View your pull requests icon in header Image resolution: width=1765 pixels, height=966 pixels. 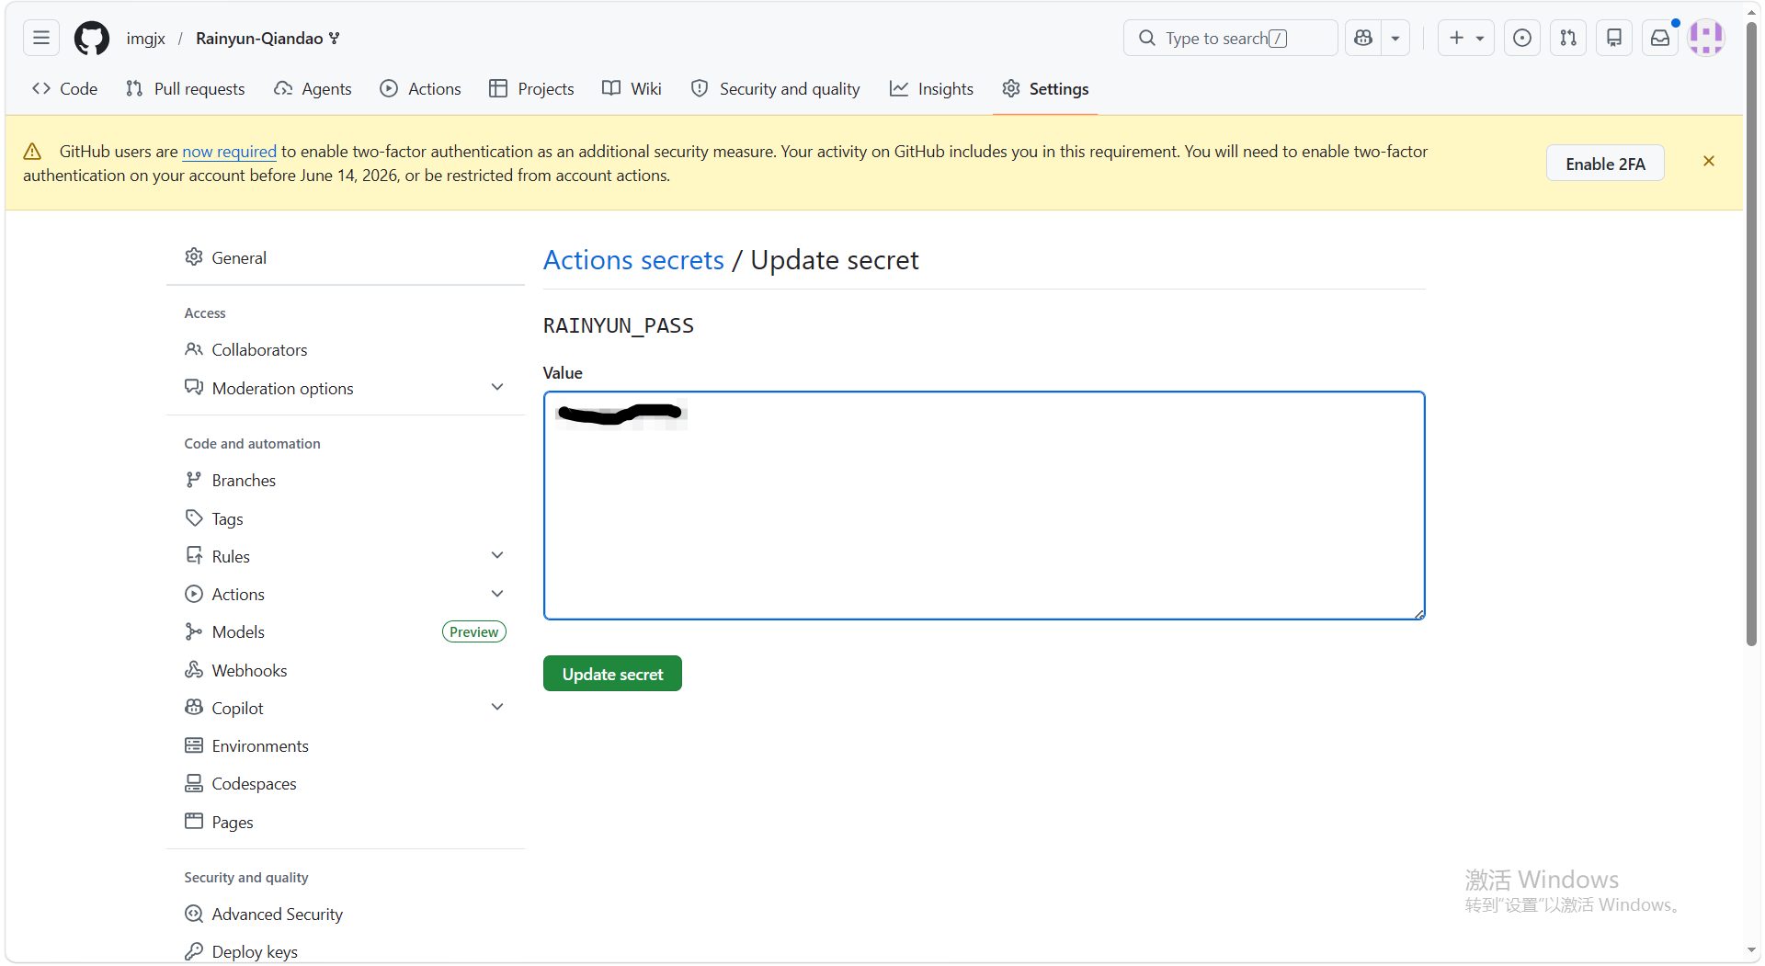1568,38
